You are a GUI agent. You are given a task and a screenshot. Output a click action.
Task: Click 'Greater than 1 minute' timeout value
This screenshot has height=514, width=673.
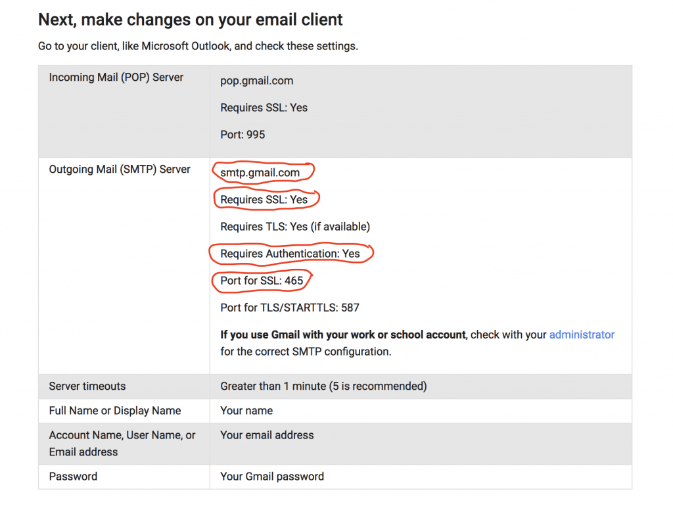tap(323, 386)
